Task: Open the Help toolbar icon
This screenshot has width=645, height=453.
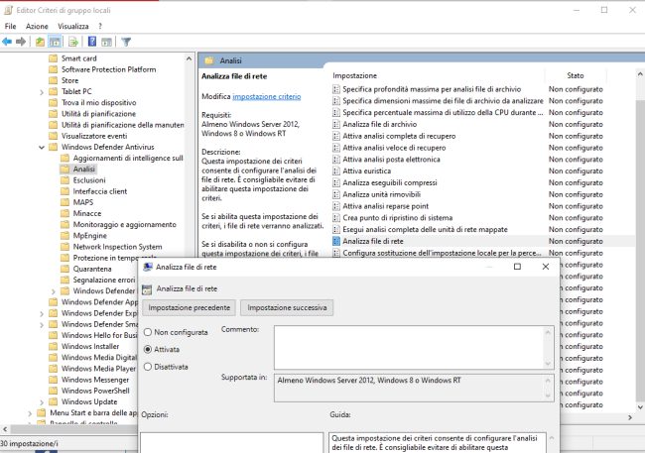Action: point(91,42)
